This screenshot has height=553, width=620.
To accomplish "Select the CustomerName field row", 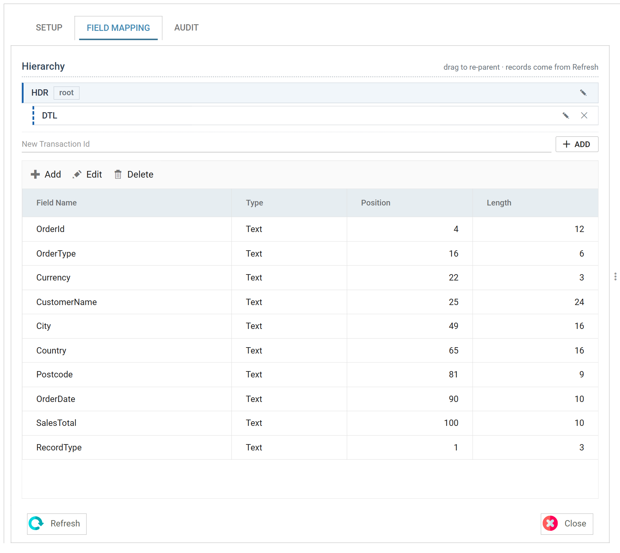I will tap(310, 302).
